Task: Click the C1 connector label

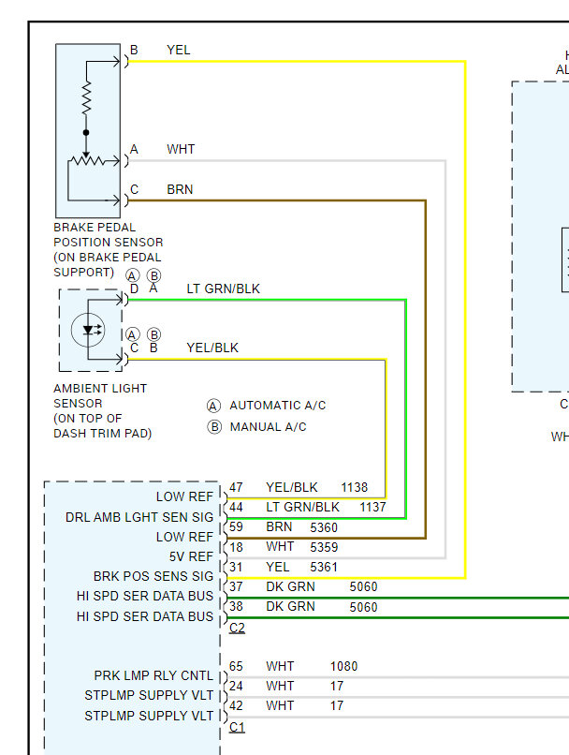Action: (x=237, y=727)
